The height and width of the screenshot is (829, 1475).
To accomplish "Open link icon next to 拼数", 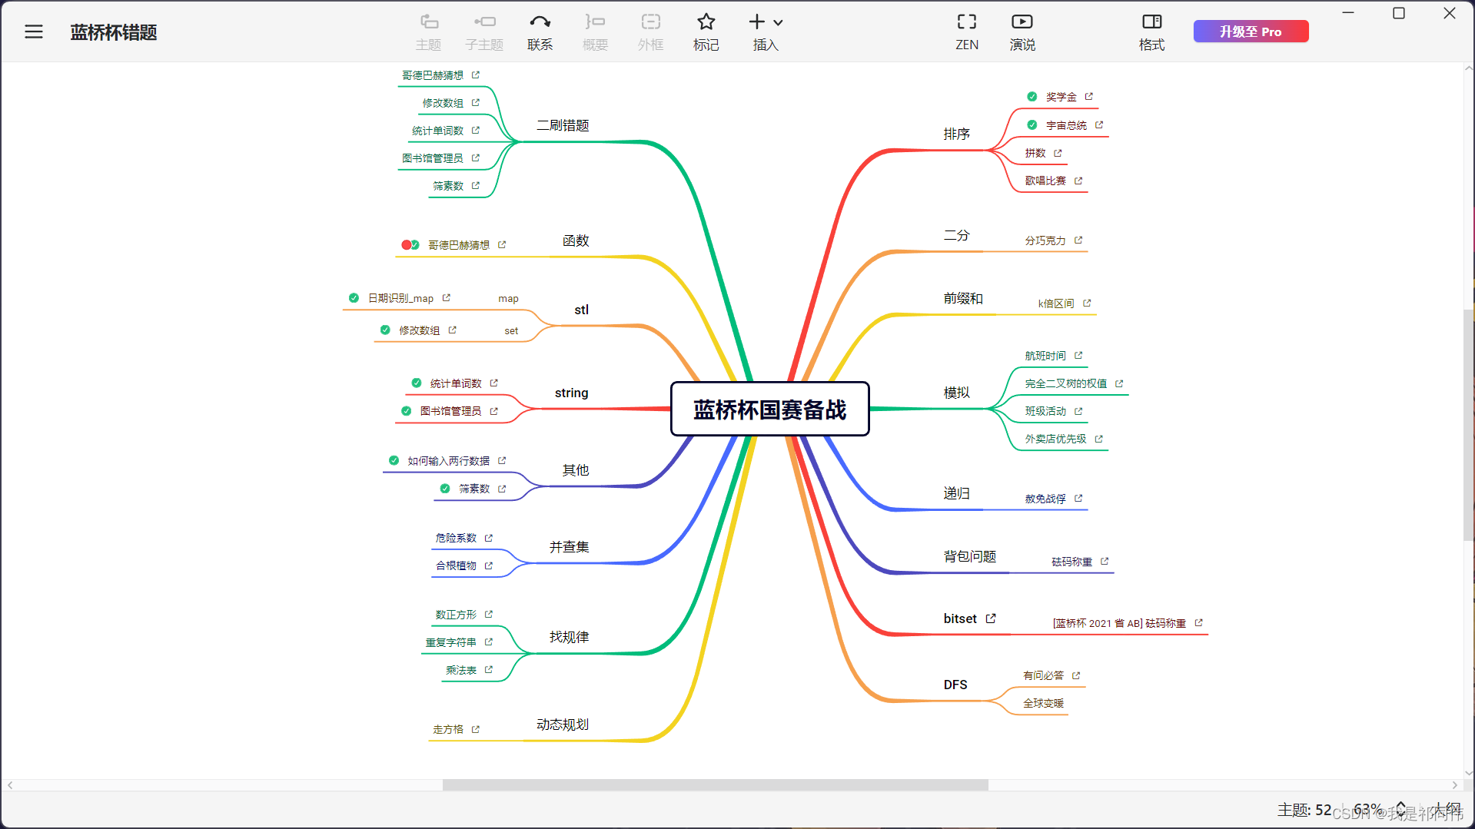I will point(1058,153).
